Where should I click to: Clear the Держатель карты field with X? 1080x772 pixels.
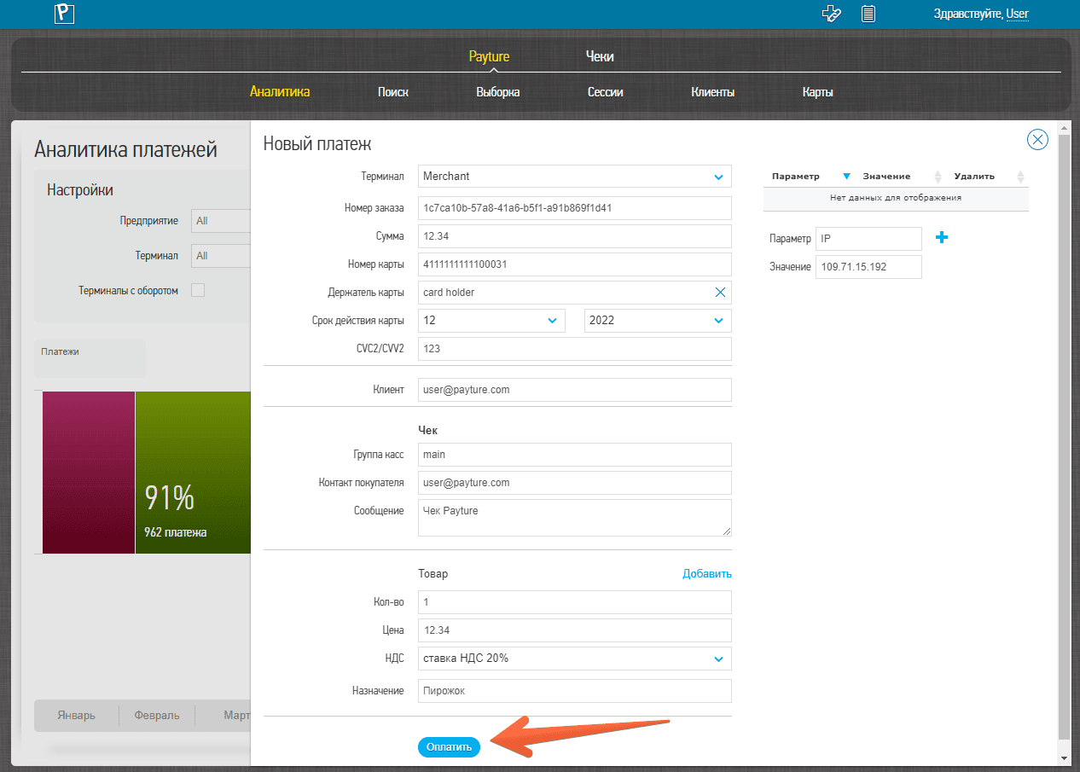point(720,293)
